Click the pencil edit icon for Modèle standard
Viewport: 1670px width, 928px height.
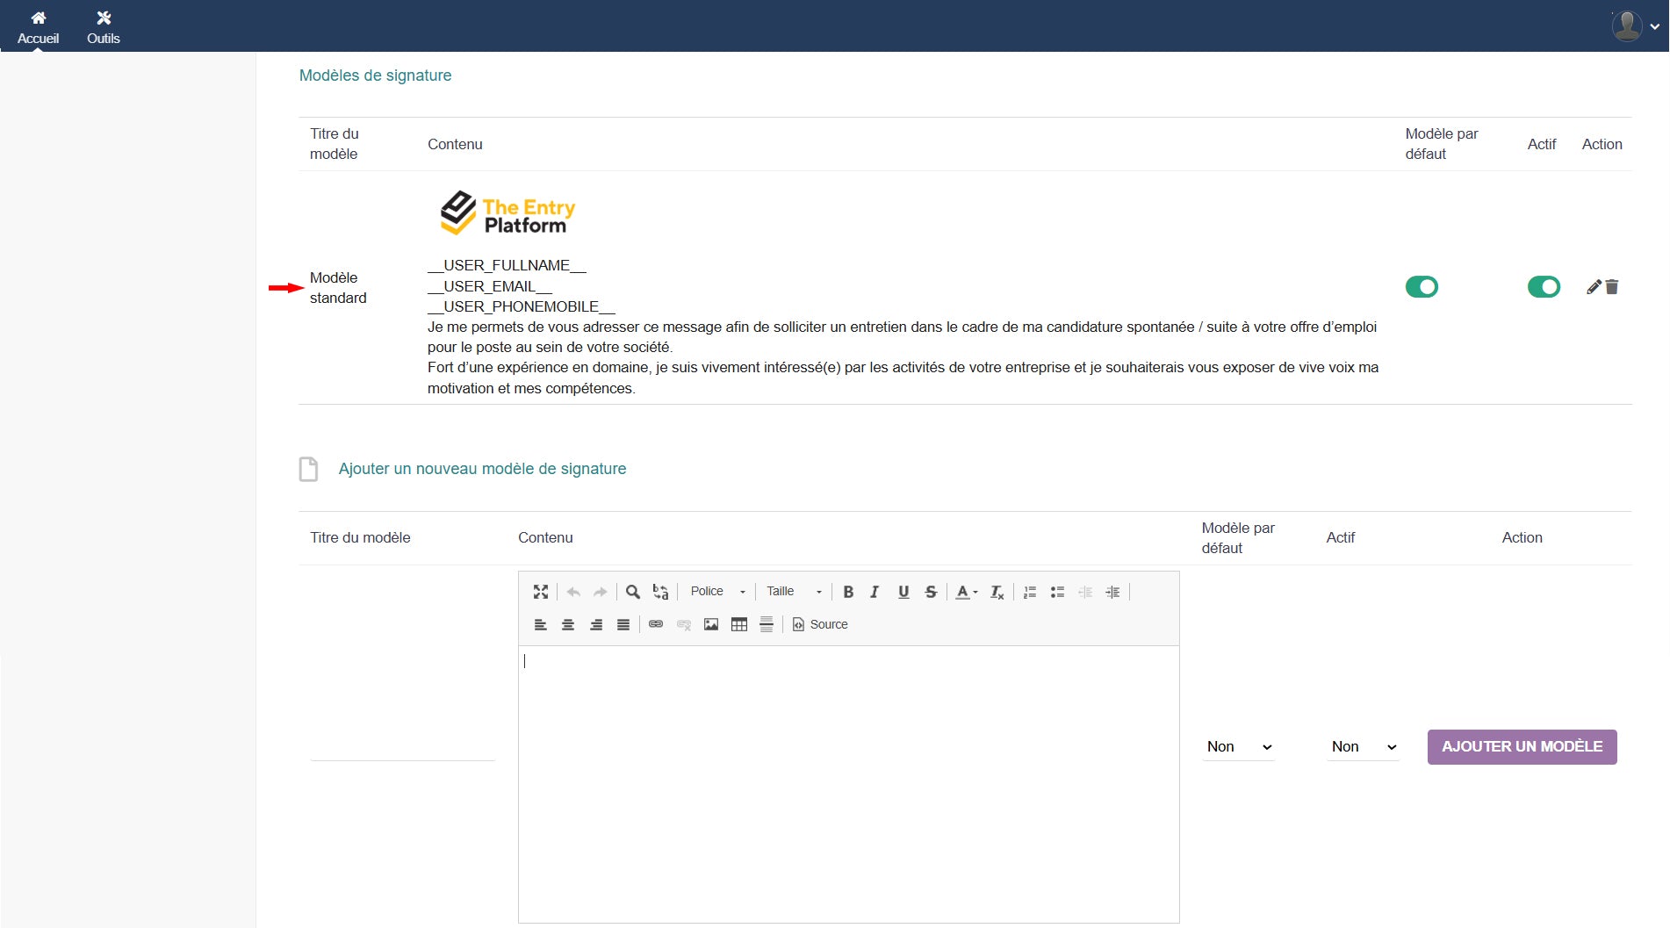pyautogui.click(x=1594, y=287)
